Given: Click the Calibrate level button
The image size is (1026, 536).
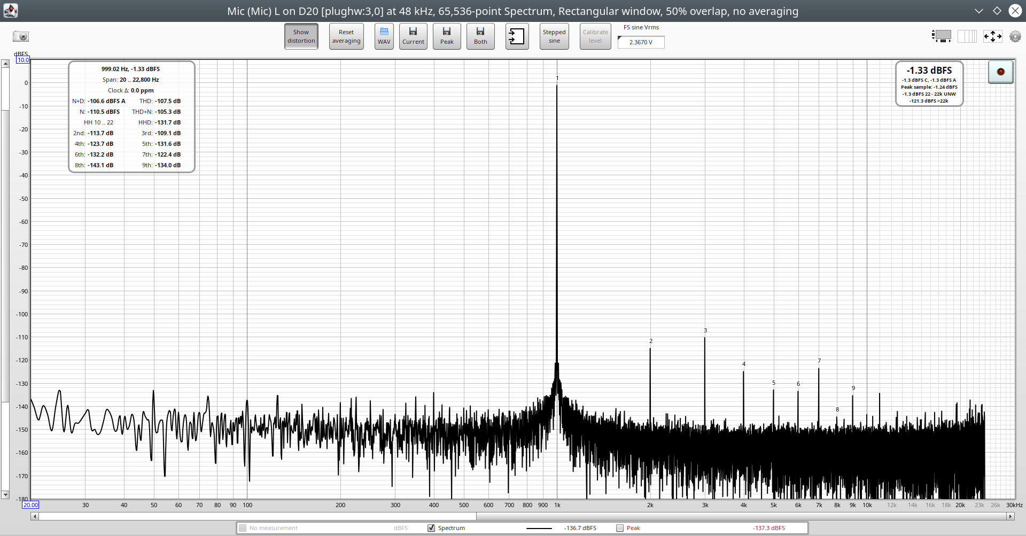Looking at the screenshot, I should [x=595, y=36].
